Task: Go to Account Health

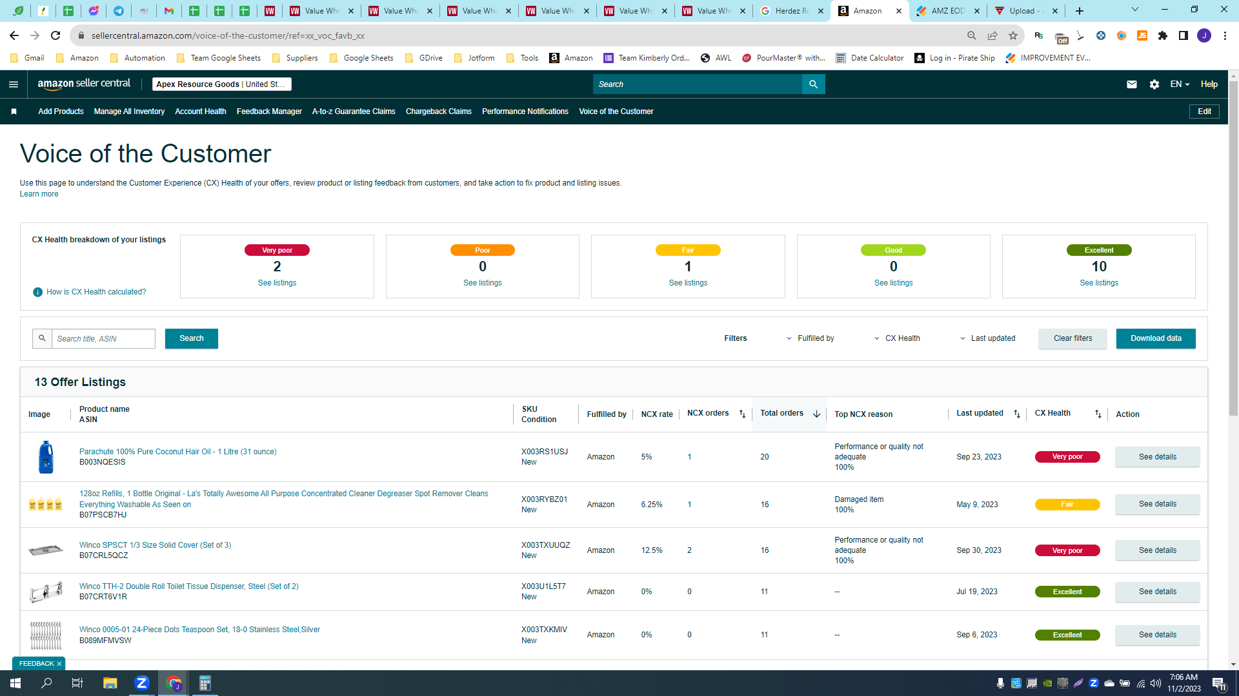Action: (201, 111)
